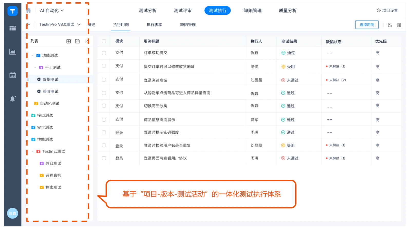Click the 探索测试 folder icon

pos(42,187)
